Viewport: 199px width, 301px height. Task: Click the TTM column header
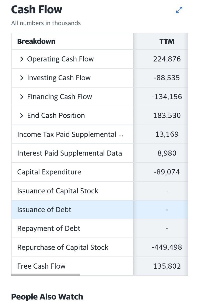[167, 41]
